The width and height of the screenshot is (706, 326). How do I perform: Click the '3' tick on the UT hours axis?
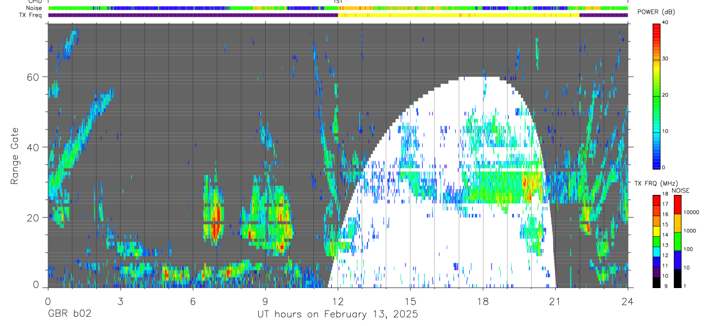(x=121, y=301)
